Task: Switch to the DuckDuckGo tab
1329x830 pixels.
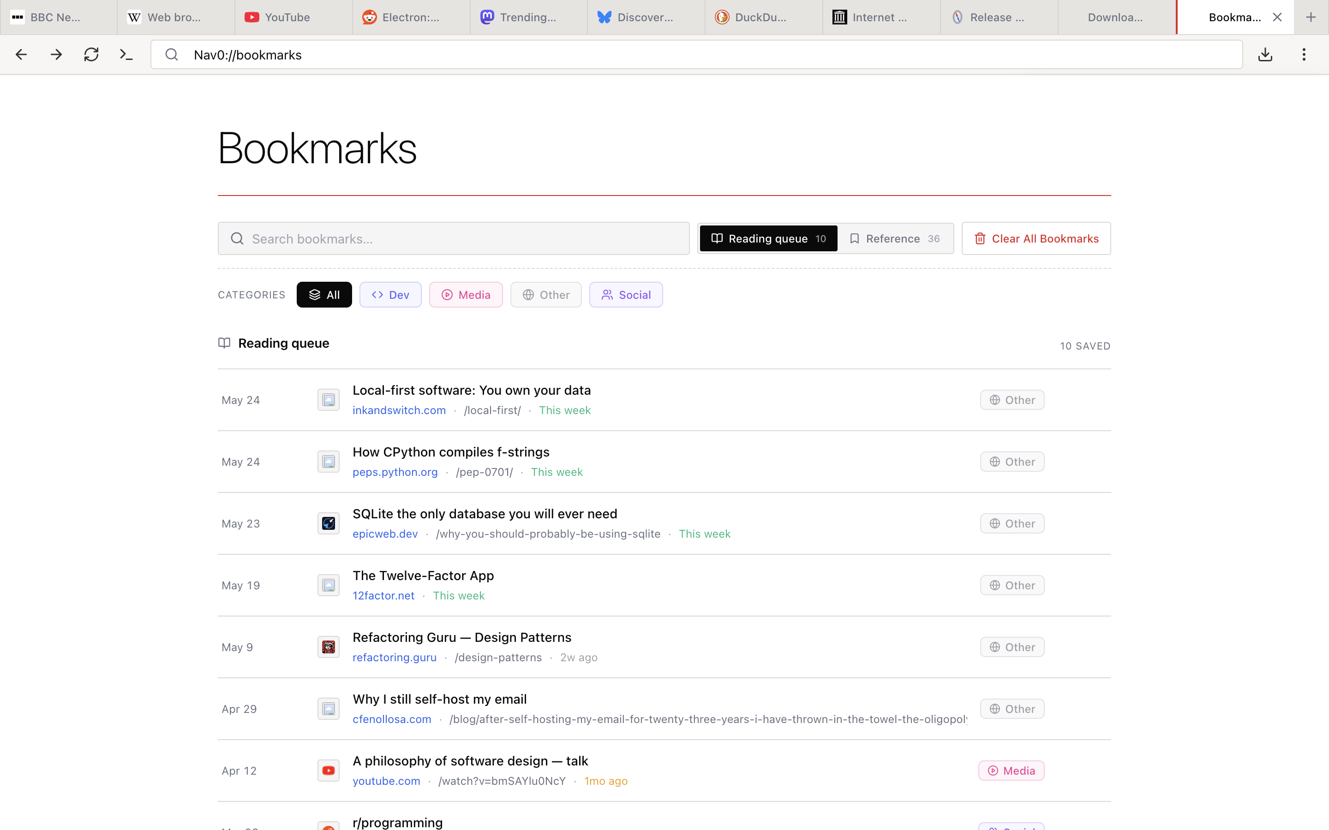Action: pos(763,17)
